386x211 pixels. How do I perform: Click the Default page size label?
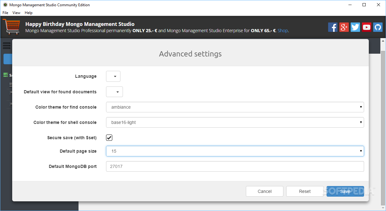click(x=78, y=151)
